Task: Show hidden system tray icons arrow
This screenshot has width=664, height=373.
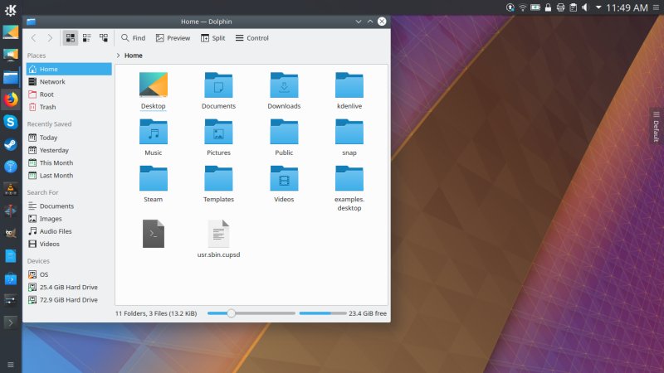Action: [598, 7]
